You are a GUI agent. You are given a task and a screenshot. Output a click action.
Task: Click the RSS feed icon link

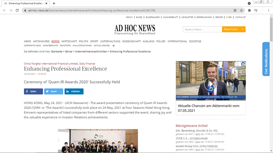click(x=229, y=17)
